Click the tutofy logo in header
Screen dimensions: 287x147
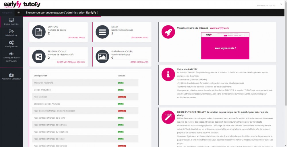[32, 5]
